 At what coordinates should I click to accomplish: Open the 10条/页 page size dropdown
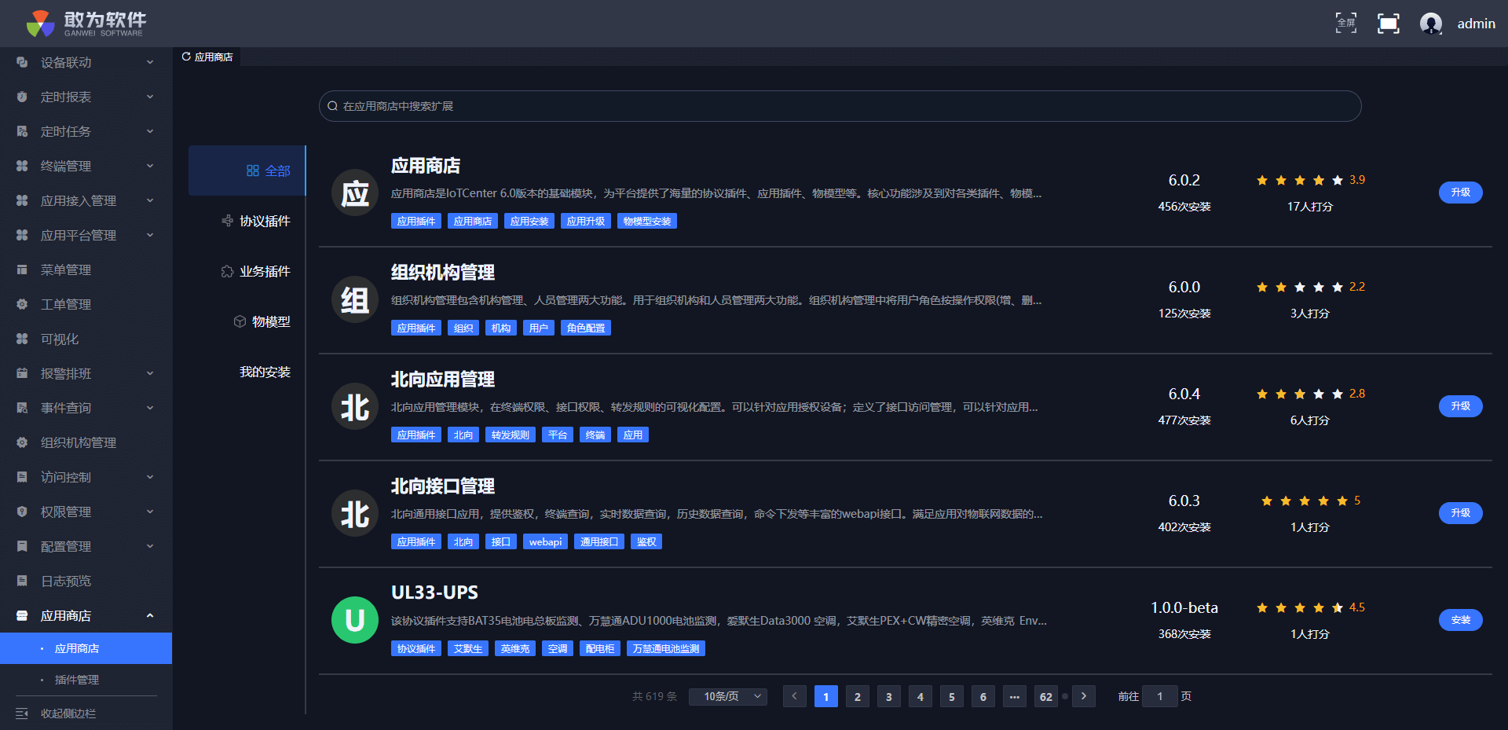[x=728, y=696]
